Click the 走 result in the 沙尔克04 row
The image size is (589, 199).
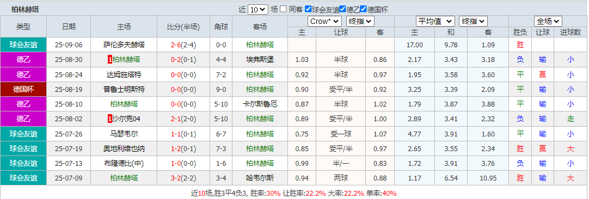click(570, 119)
